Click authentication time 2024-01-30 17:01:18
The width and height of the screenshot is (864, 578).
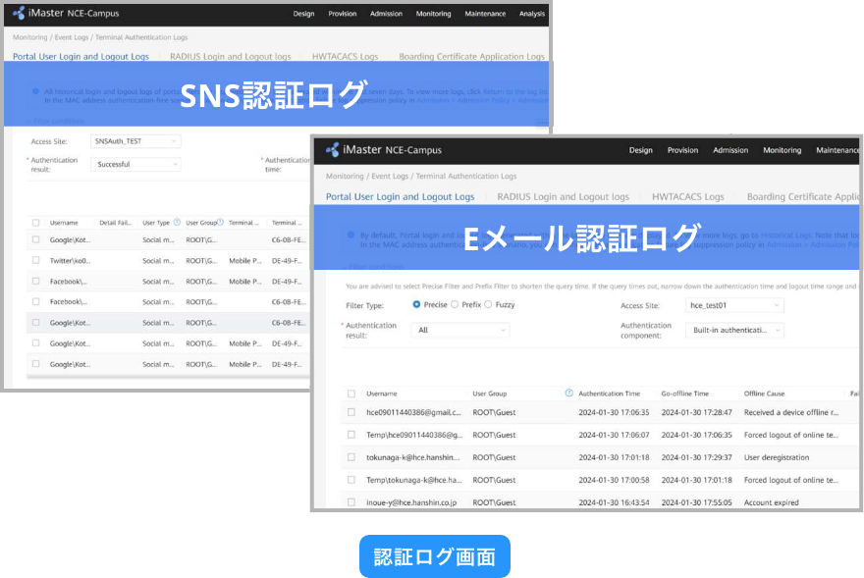[x=614, y=457]
